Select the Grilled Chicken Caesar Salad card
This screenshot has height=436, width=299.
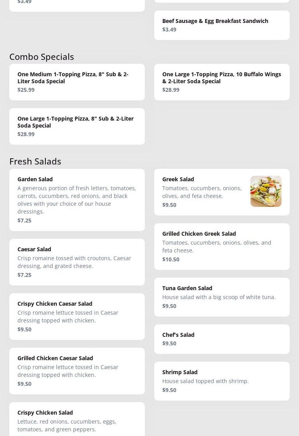pos(77,371)
